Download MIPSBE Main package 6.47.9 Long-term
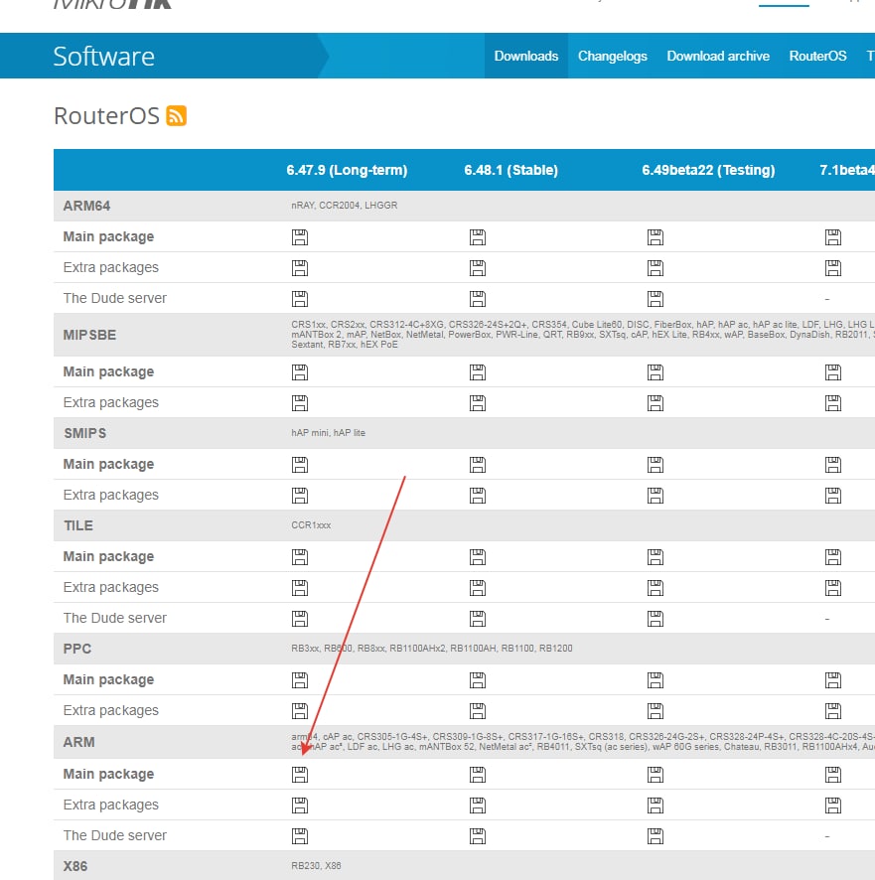Screen dimensions: 875x880 pyautogui.click(x=300, y=372)
